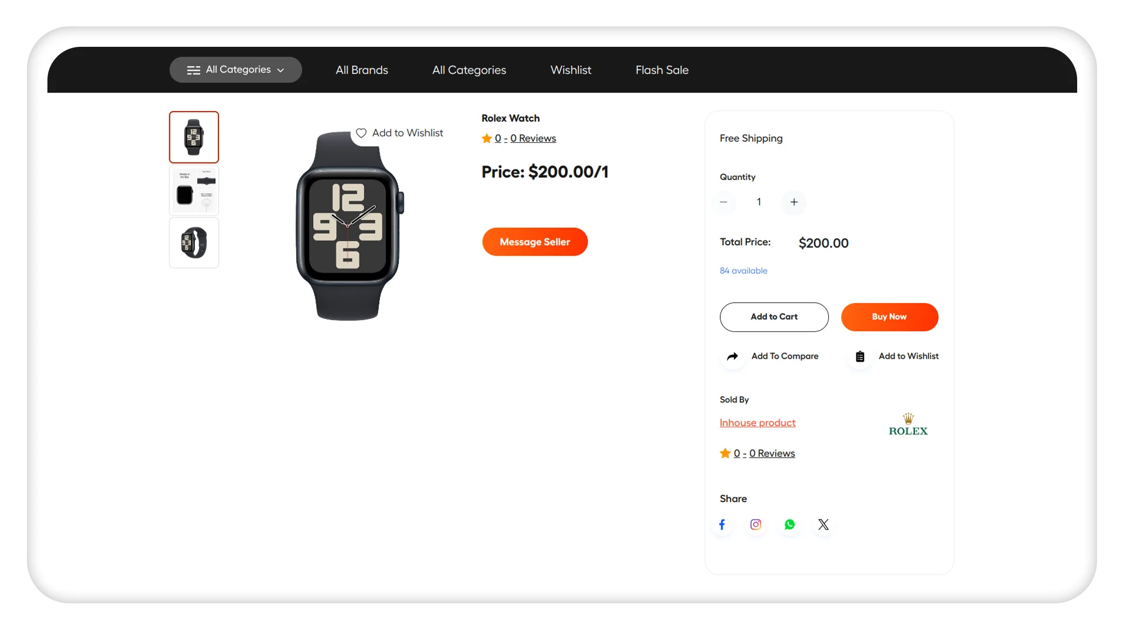Image resolution: width=1124 pixels, height=632 pixels.
Task: Click the Inhouse product seller link
Action: click(x=758, y=422)
